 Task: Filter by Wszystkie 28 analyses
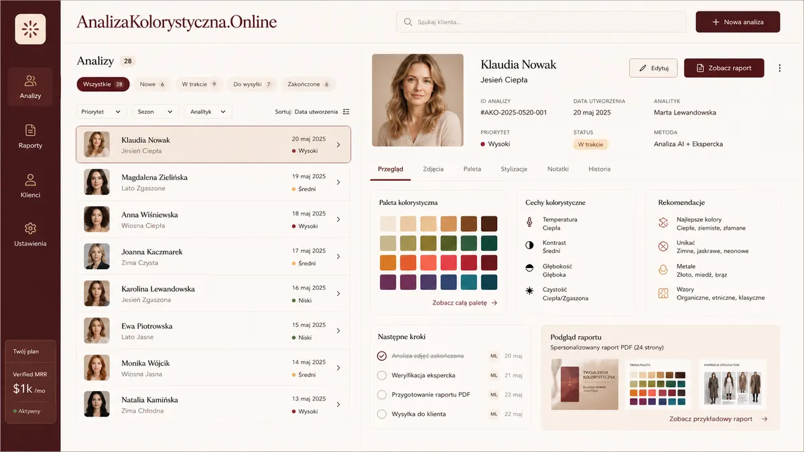pyautogui.click(x=103, y=84)
